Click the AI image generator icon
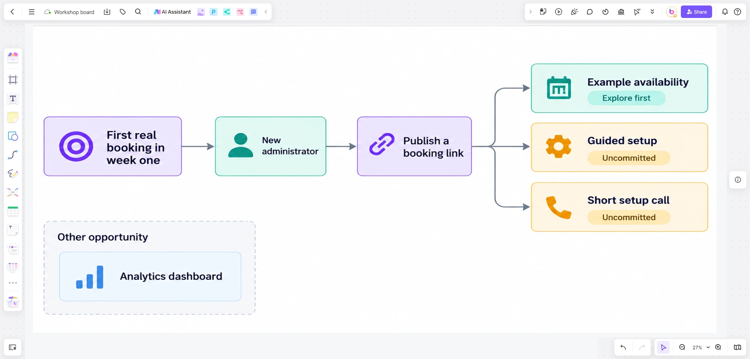The height and width of the screenshot is (359, 750). pos(201,12)
